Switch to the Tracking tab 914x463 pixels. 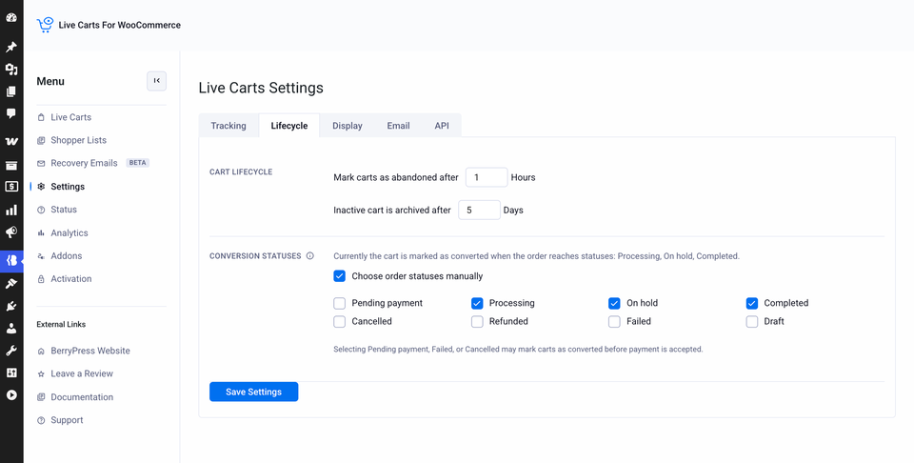(228, 126)
